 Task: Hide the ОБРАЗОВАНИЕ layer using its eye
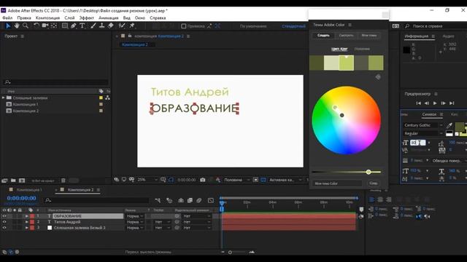4,216
